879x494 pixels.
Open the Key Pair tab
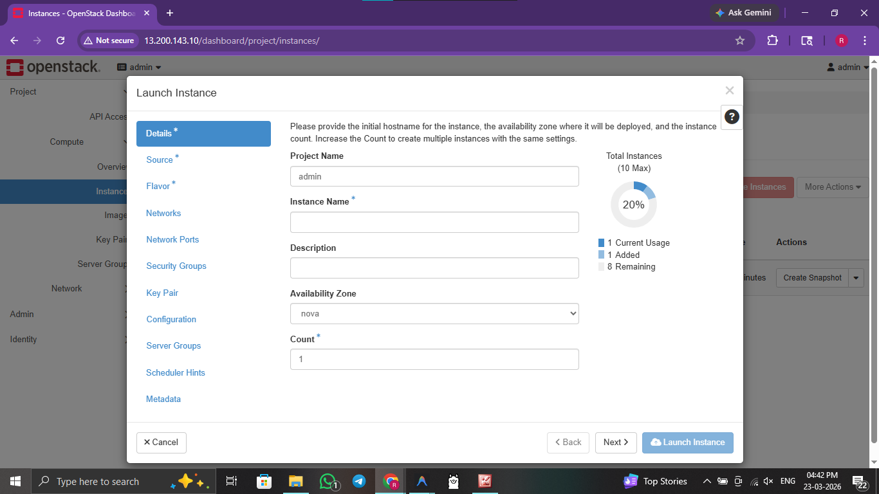[x=162, y=293]
